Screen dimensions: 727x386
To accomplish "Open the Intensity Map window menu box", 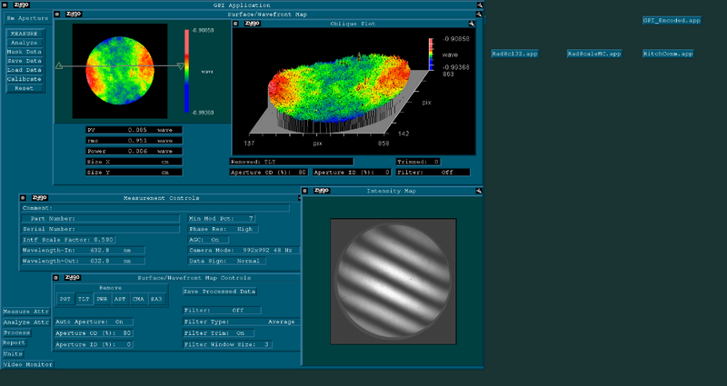I will pos(305,191).
